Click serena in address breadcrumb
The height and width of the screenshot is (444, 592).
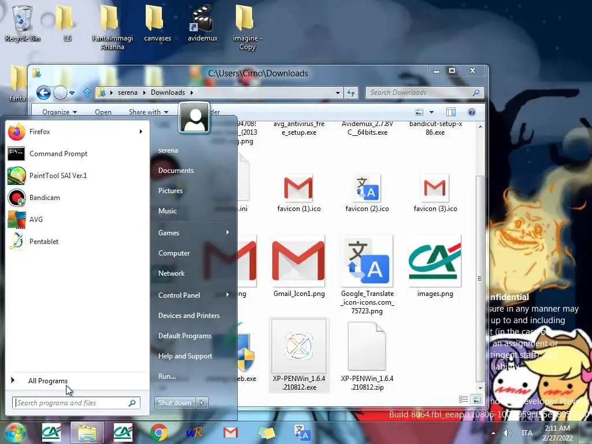click(128, 92)
